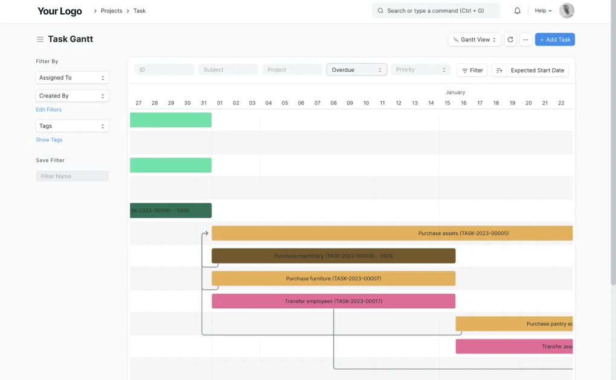Click the sort icon before Expected Start Date
This screenshot has height=380, width=616.
(499, 70)
